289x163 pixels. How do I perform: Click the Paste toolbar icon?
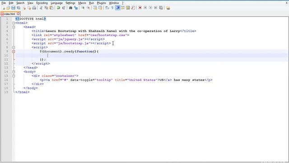click(51, 8)
